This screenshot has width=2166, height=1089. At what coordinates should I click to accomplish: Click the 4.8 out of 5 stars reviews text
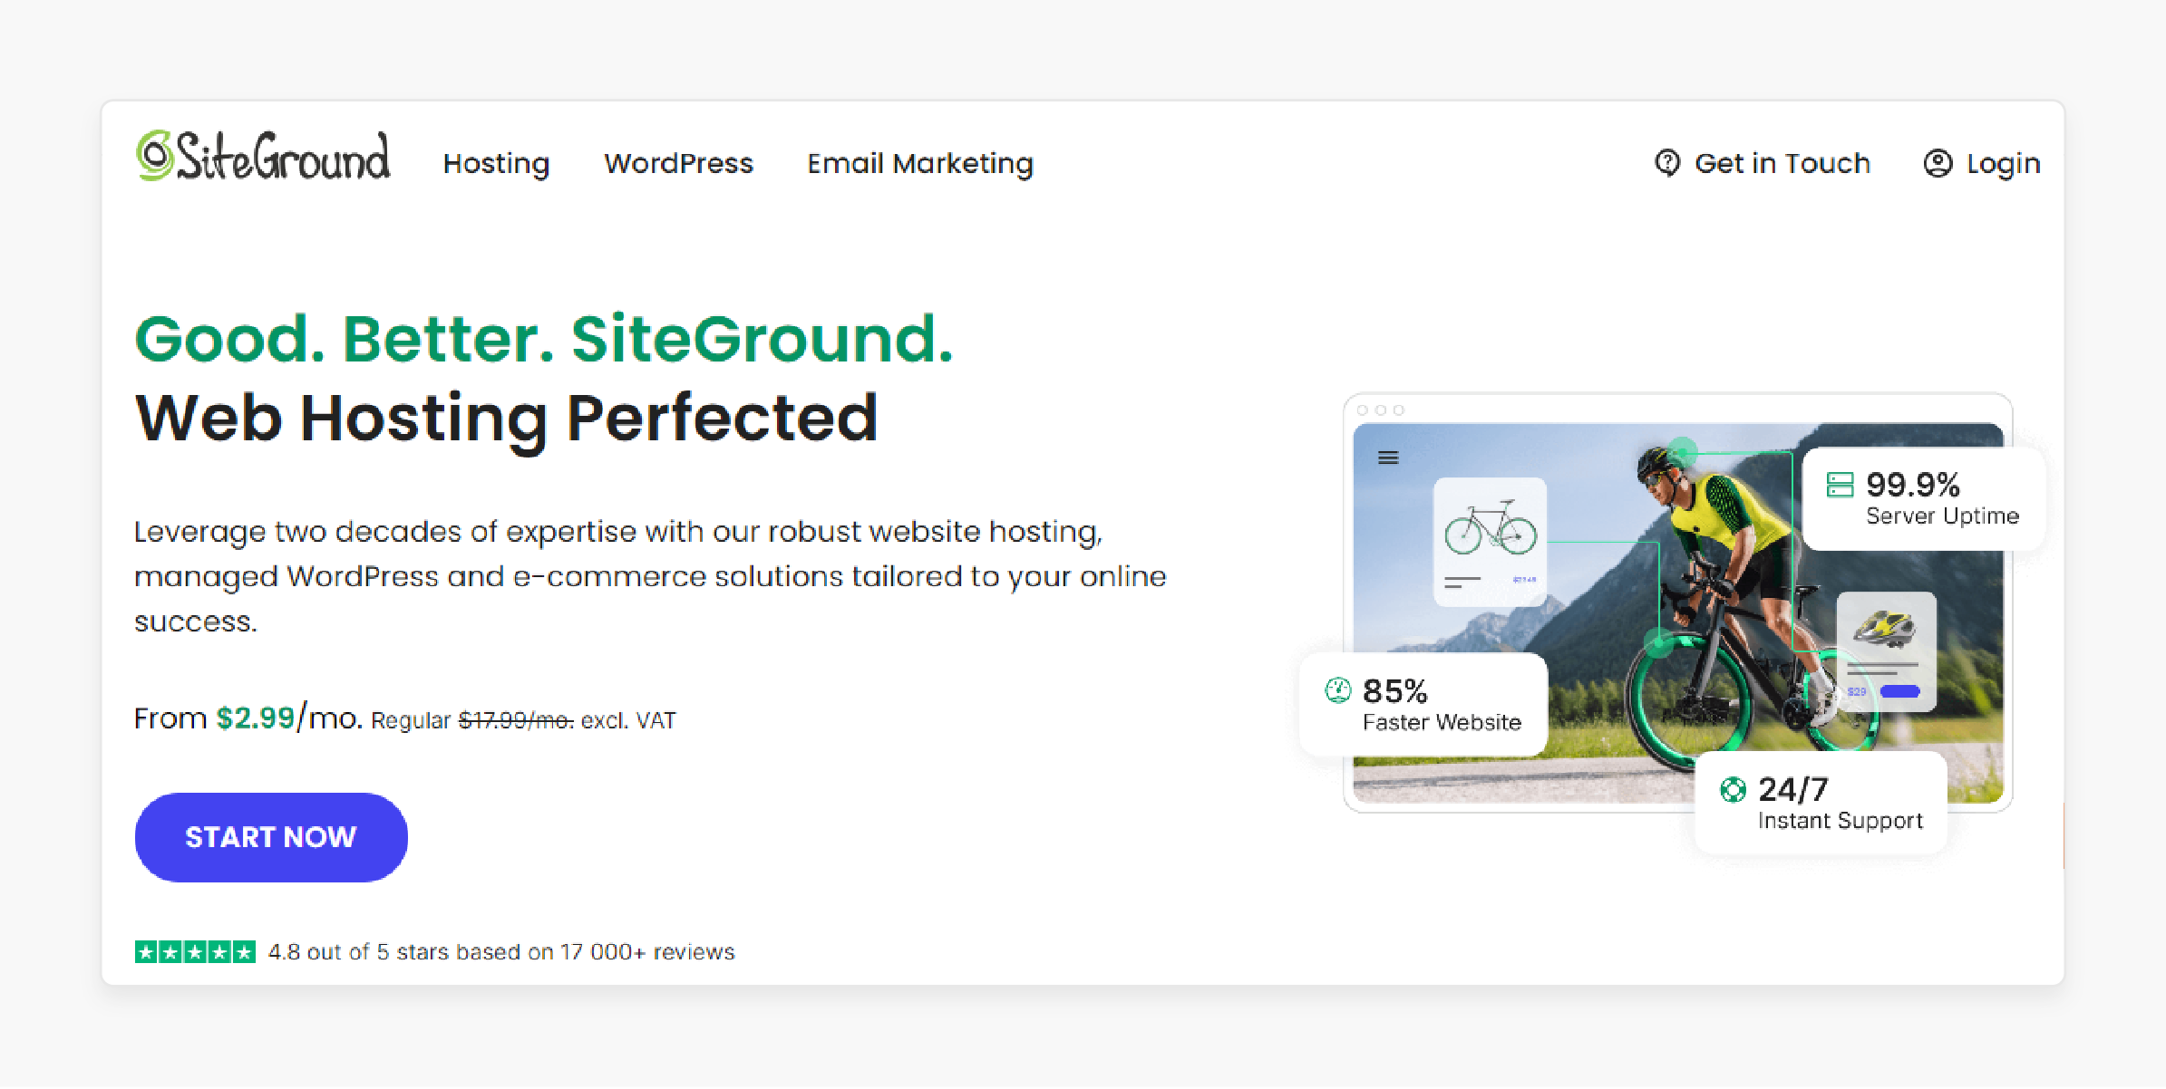pos(501,951)
